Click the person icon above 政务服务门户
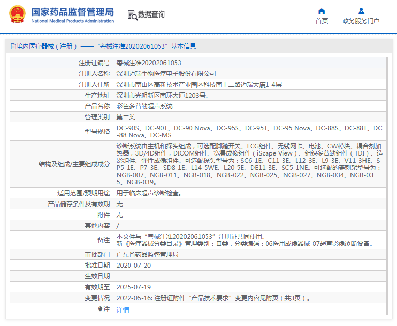This screenshot has width=397, height=326. 361,11
